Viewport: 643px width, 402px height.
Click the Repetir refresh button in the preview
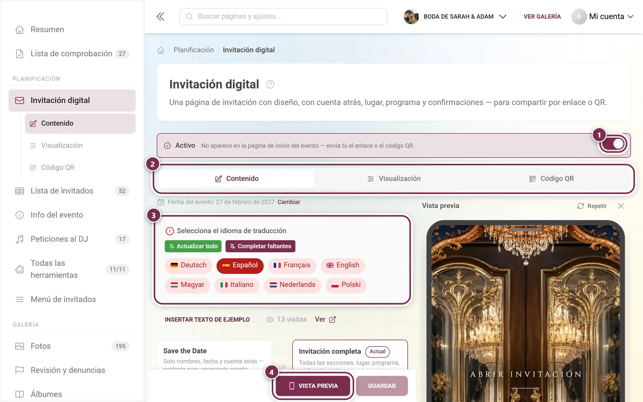[x=592, y=206]
